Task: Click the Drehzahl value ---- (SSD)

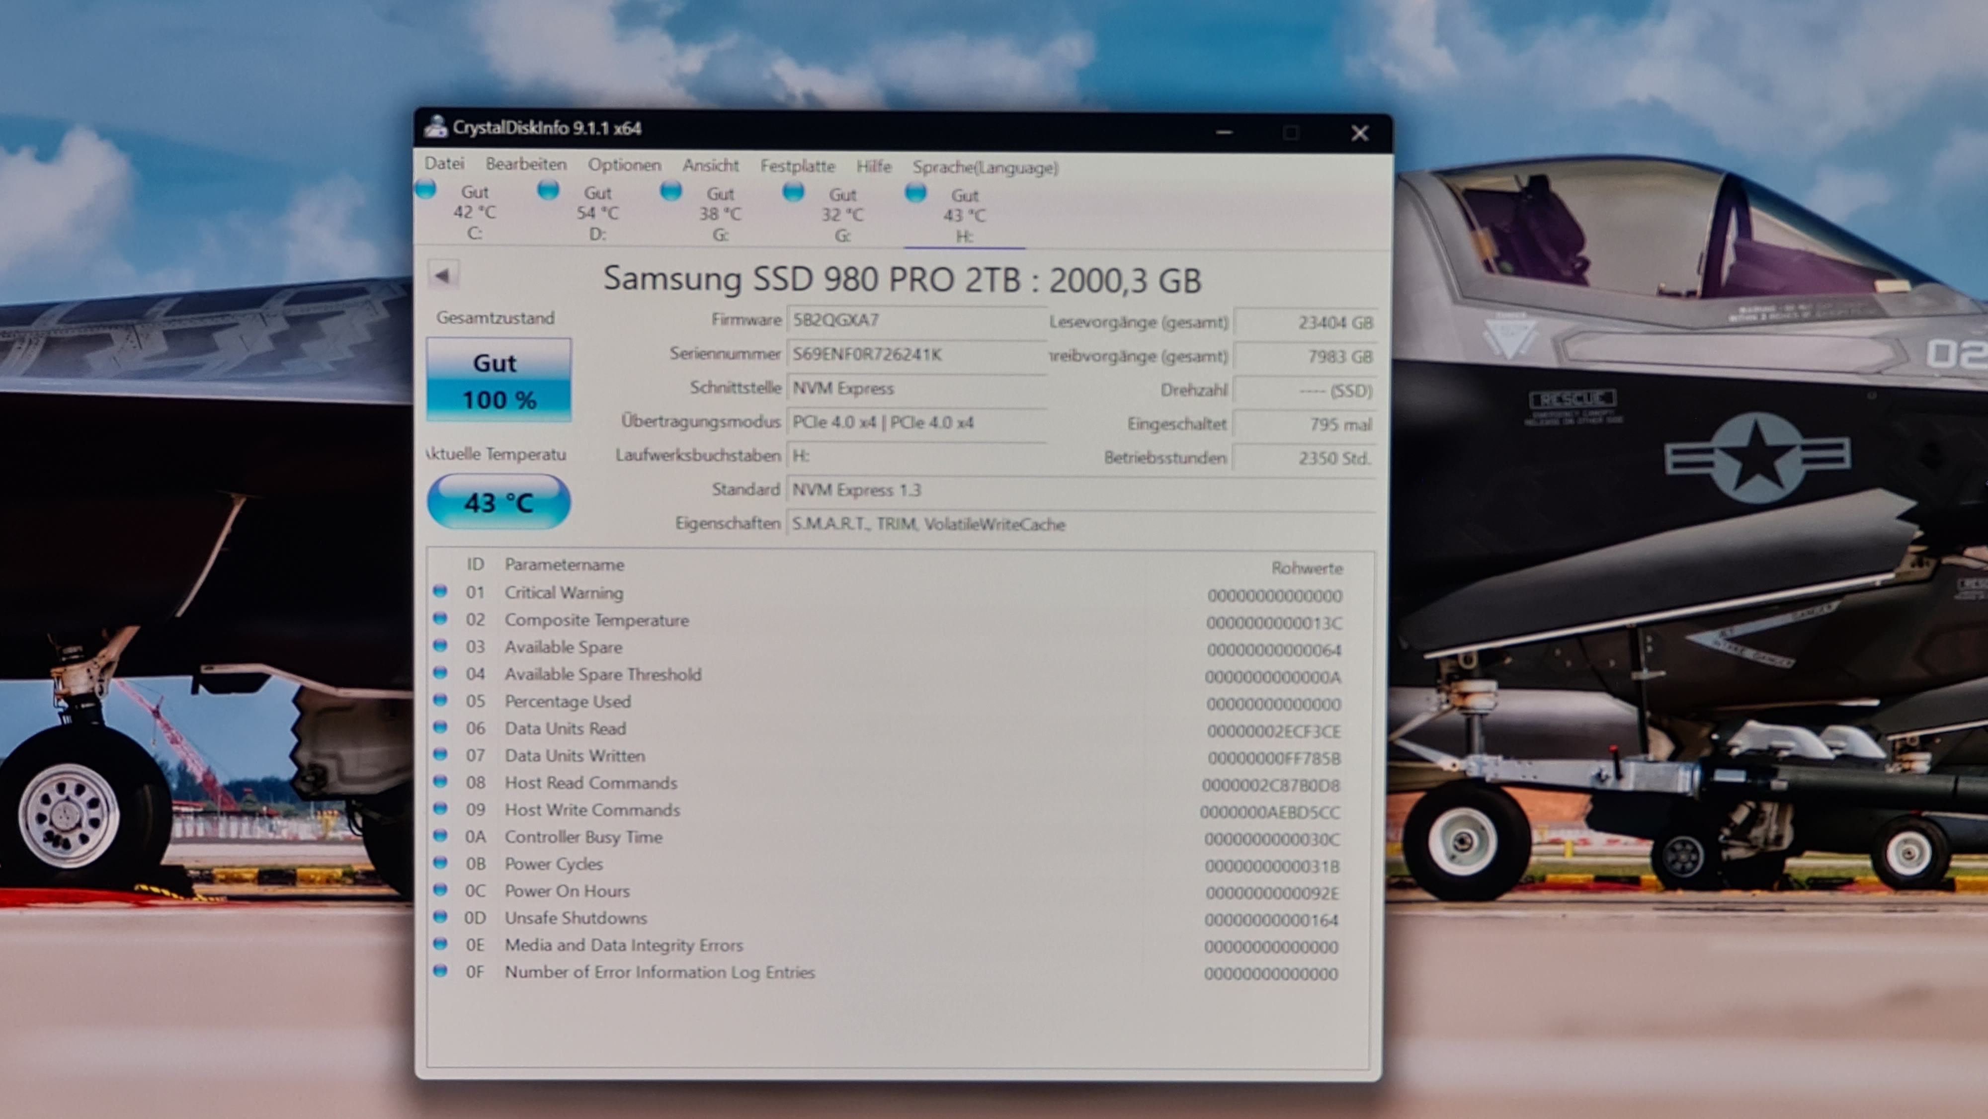Action: pyautogui.click(x=1305, y=391)
